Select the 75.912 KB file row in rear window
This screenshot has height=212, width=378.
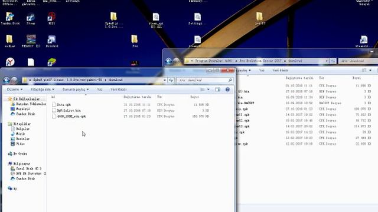click(305, 115)
